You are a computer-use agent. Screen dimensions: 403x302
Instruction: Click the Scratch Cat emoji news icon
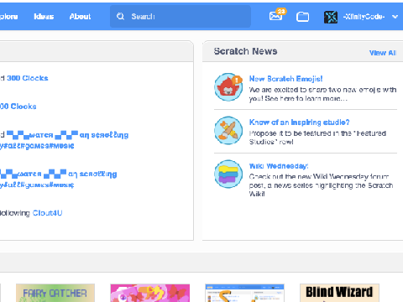[228, 87]
